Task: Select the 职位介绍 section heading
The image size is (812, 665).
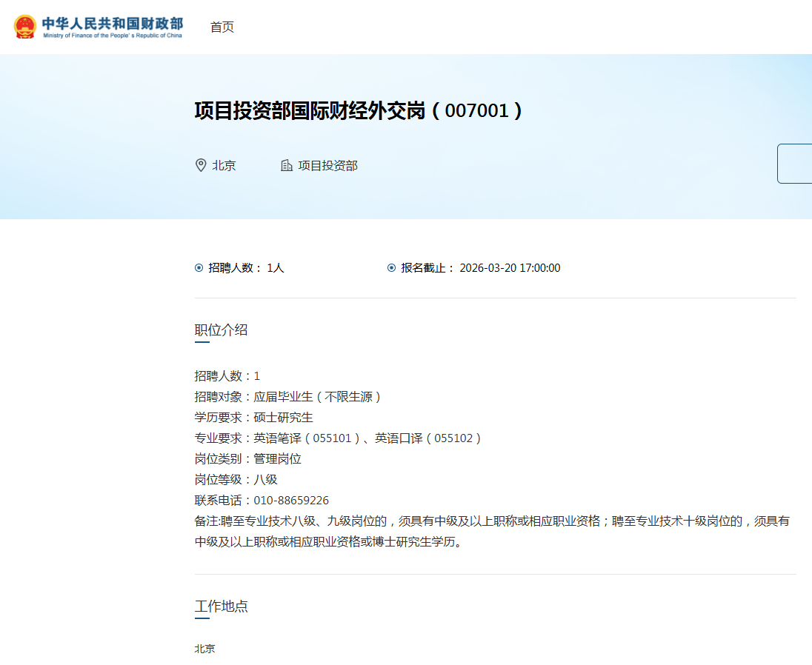Action: pos(221,330)
